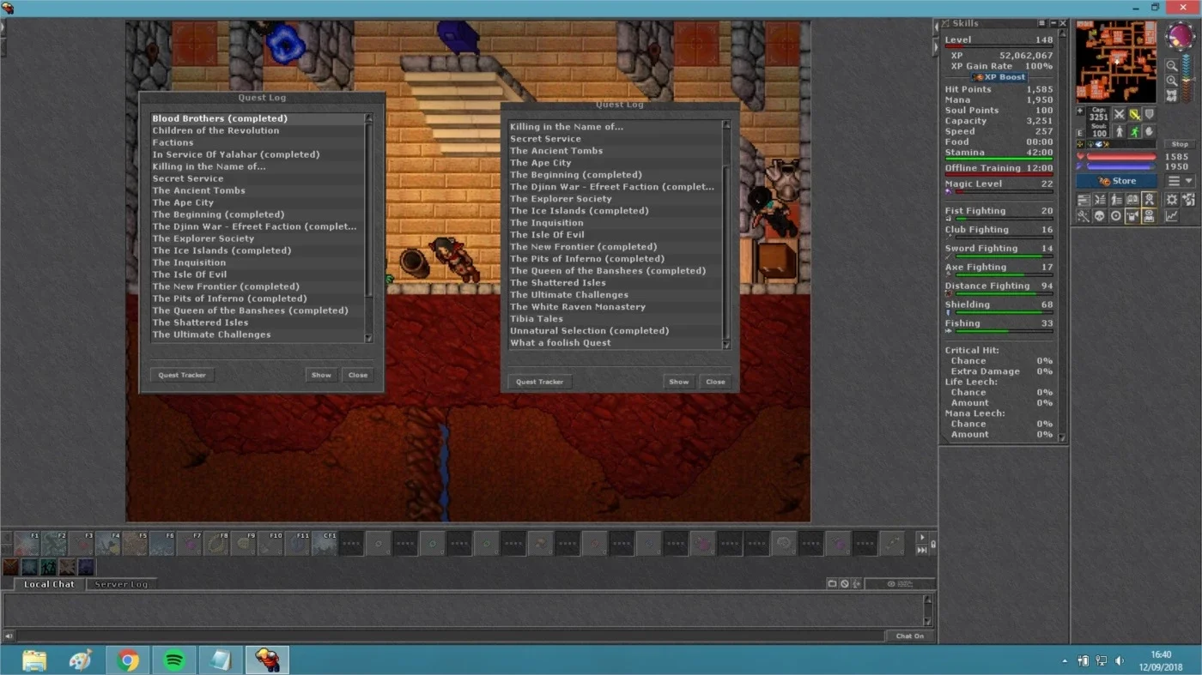The width and height of the screenshot is (1202, 675).
Task: Switch to the Server Log tab
Action: pos(121,584)
